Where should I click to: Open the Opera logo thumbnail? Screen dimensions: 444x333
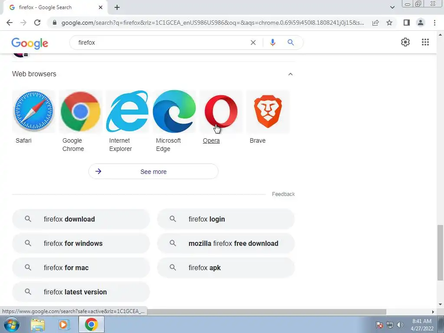[221, 111]
